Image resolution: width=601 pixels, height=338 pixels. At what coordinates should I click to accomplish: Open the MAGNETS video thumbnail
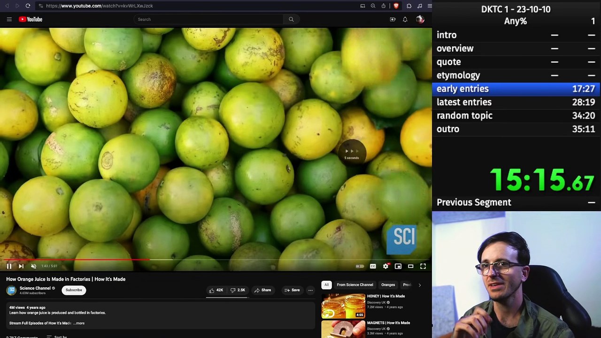coord(343,330)
